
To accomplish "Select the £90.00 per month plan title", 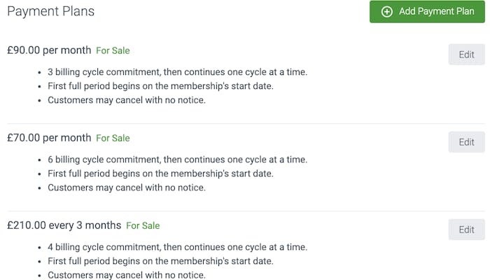I will (49, 50).
